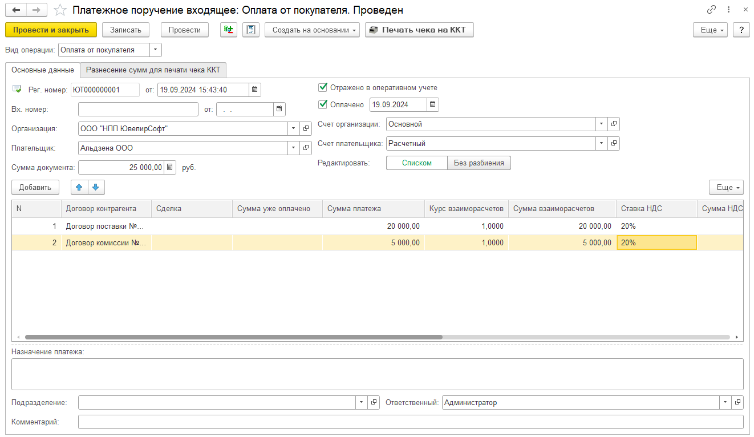
Task: Click Курс взаиморасчетов column header
Action: [x=467, y=208]
